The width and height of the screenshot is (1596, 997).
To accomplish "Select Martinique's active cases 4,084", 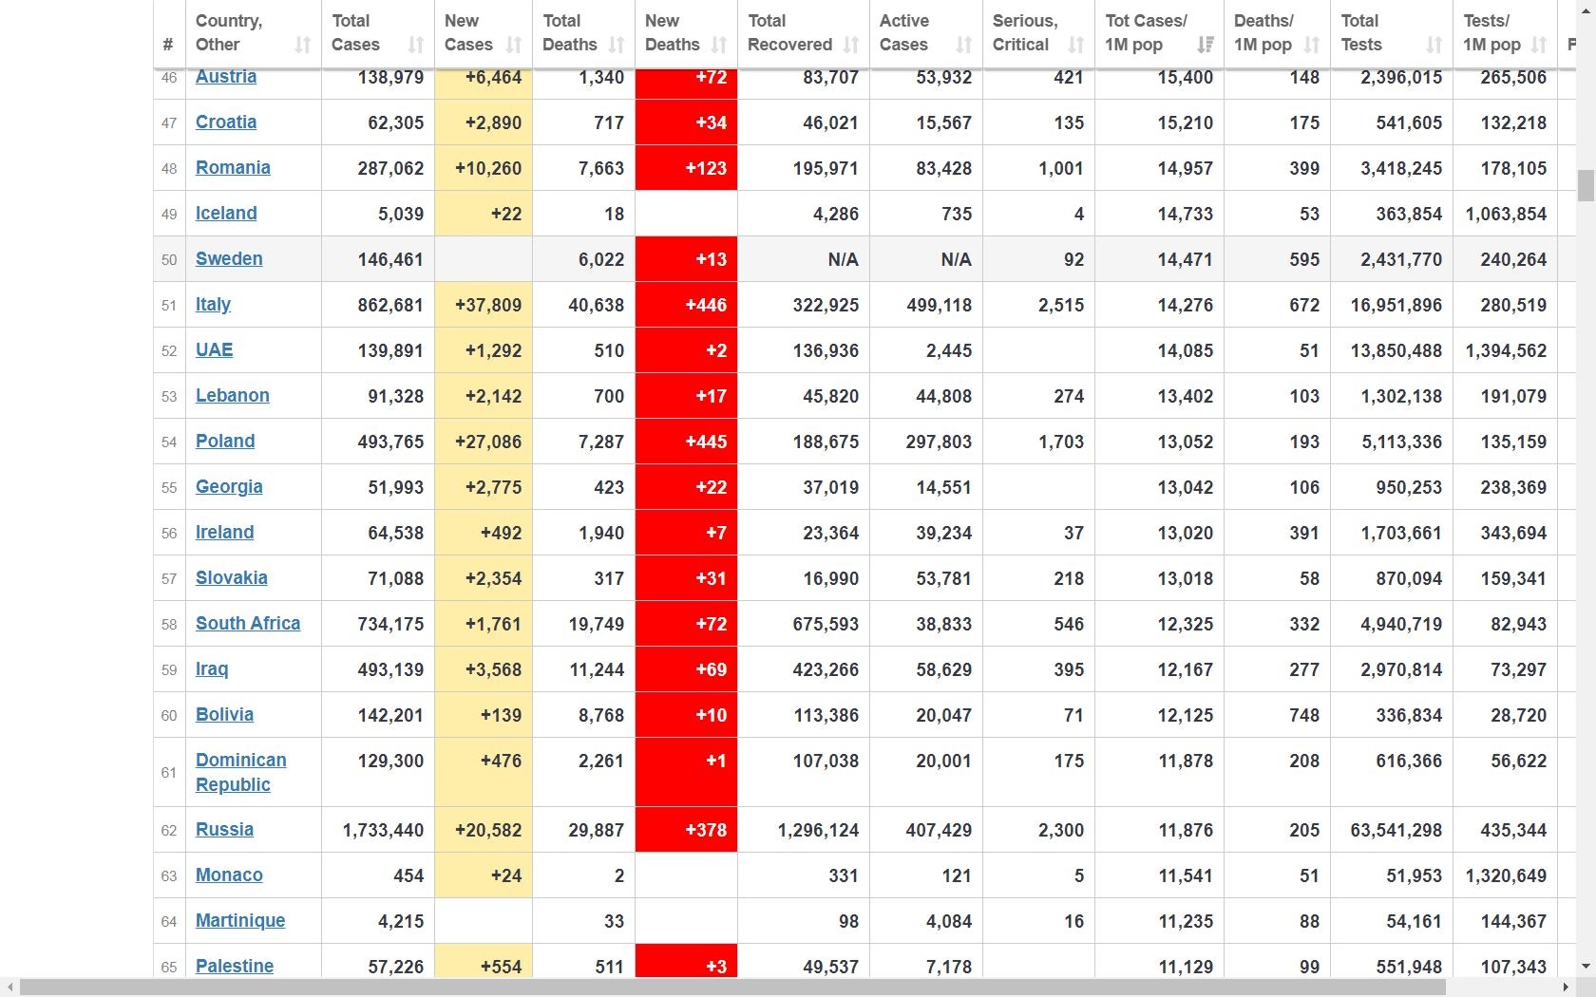I will [926, 921].
